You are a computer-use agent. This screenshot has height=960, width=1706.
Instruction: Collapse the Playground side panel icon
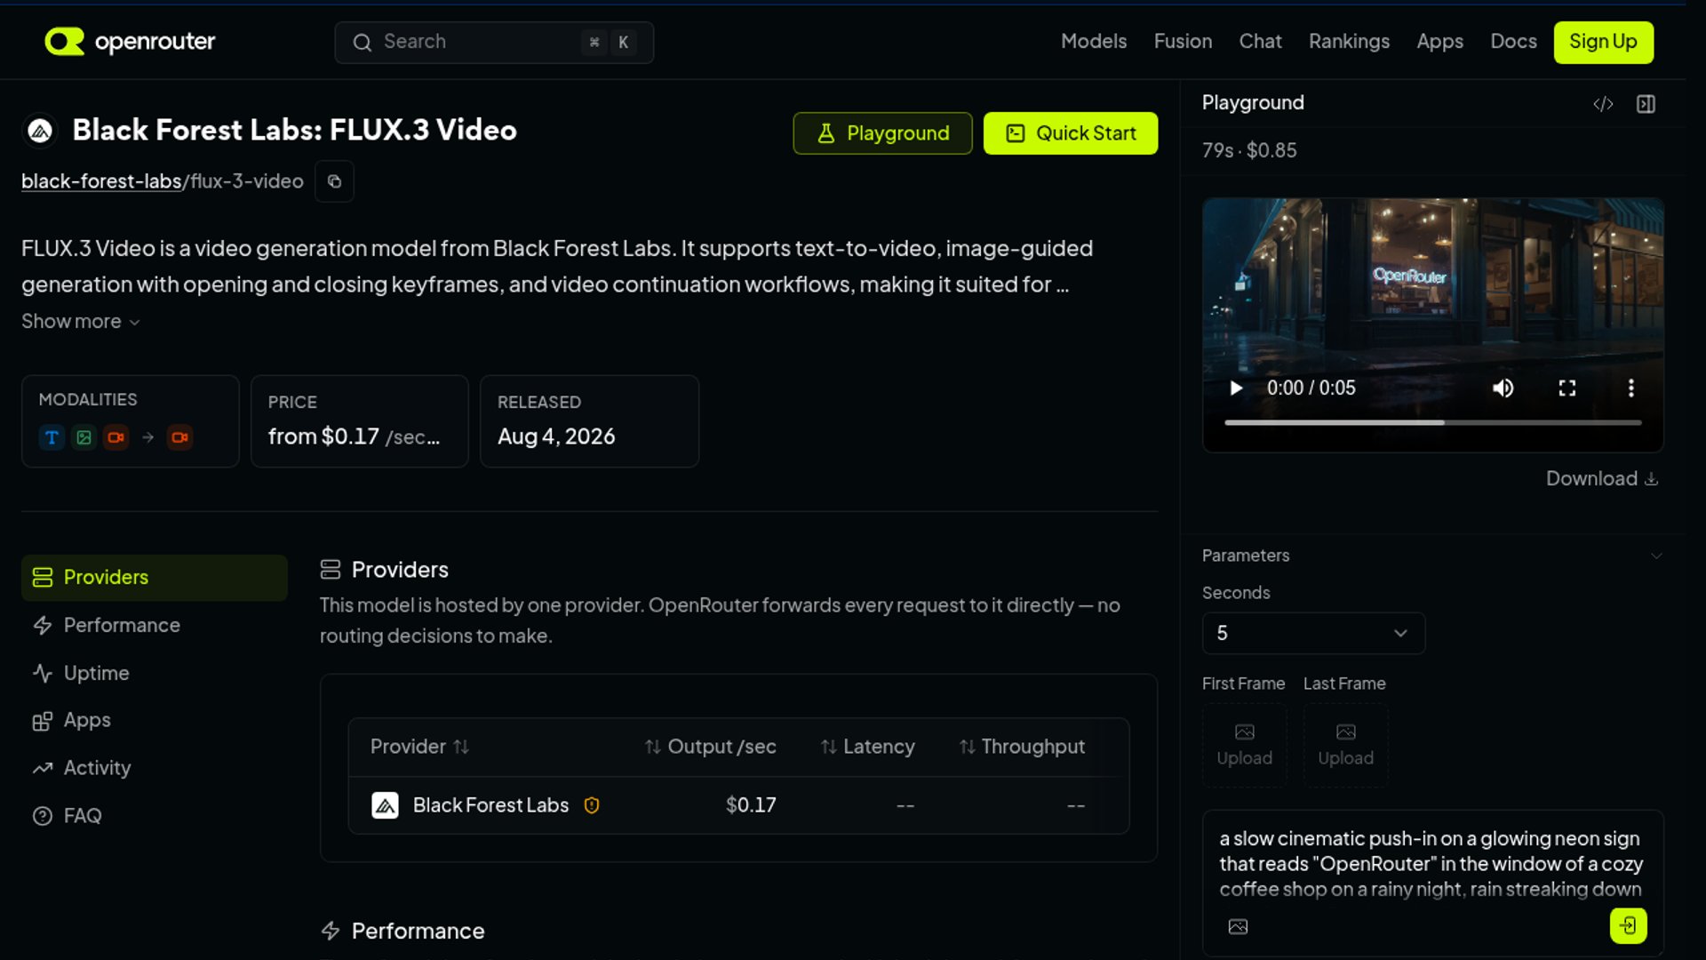coord(1646,104)
